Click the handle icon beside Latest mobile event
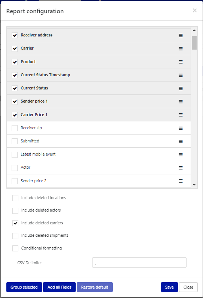This screenshot has width=203, height=298. coord(181,154)
